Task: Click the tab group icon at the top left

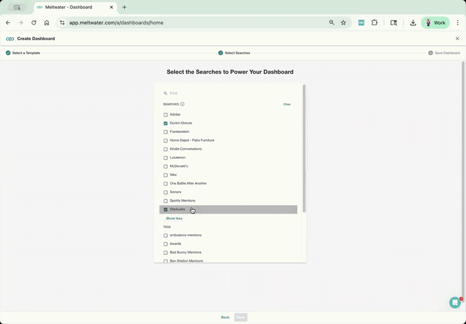Action: click(17, 7)
